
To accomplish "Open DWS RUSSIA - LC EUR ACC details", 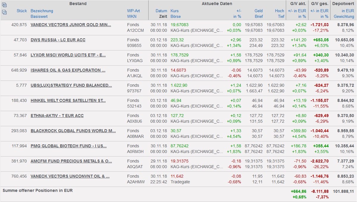I will click(x=58, y=40).
